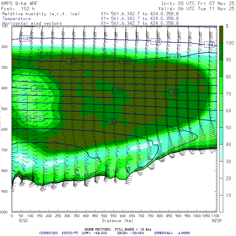
Task: Click the percent unit label above the colorbar
Action: 227,26
